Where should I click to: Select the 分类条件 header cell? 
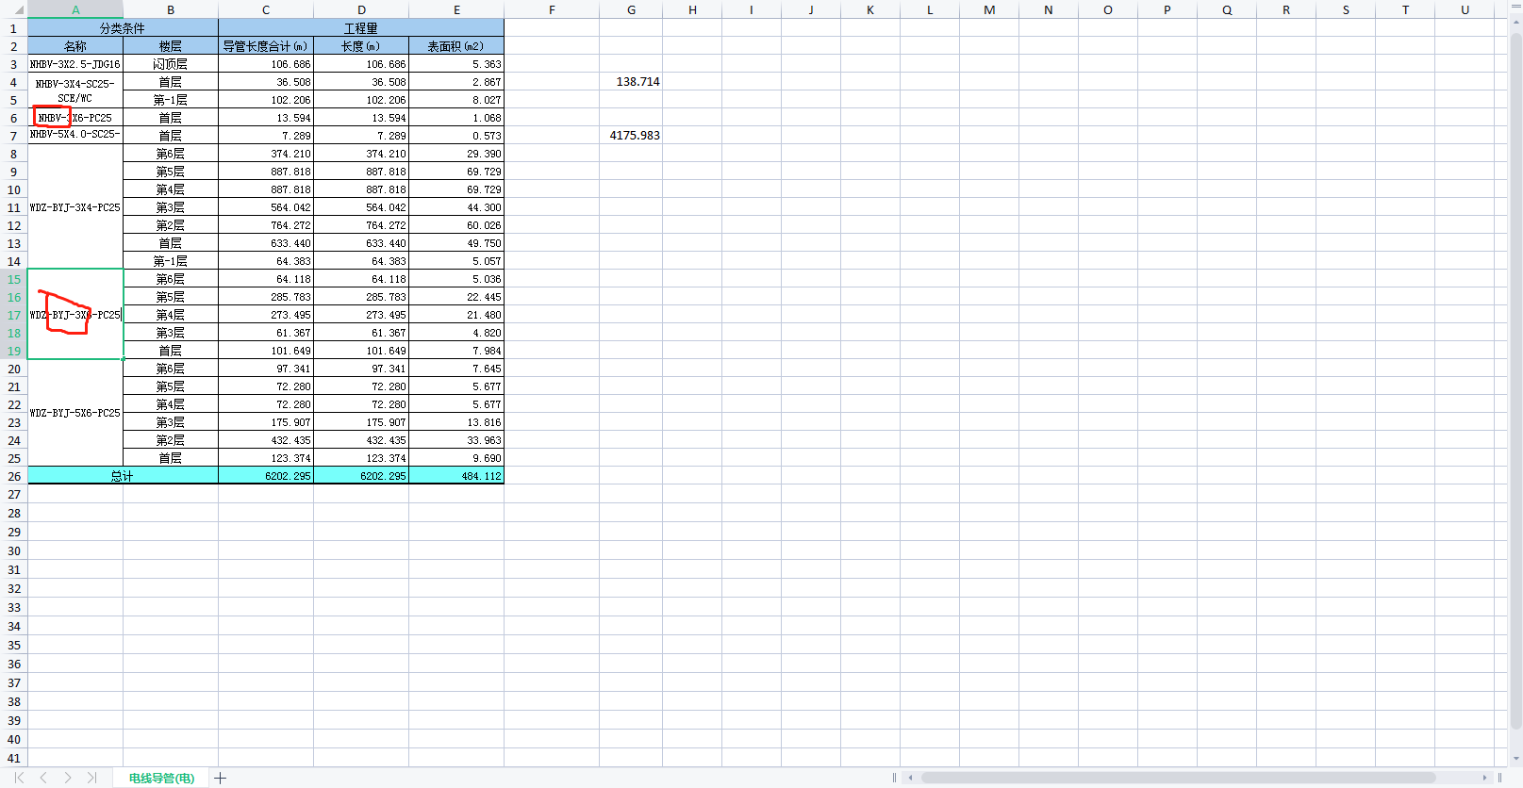point(123,28)
